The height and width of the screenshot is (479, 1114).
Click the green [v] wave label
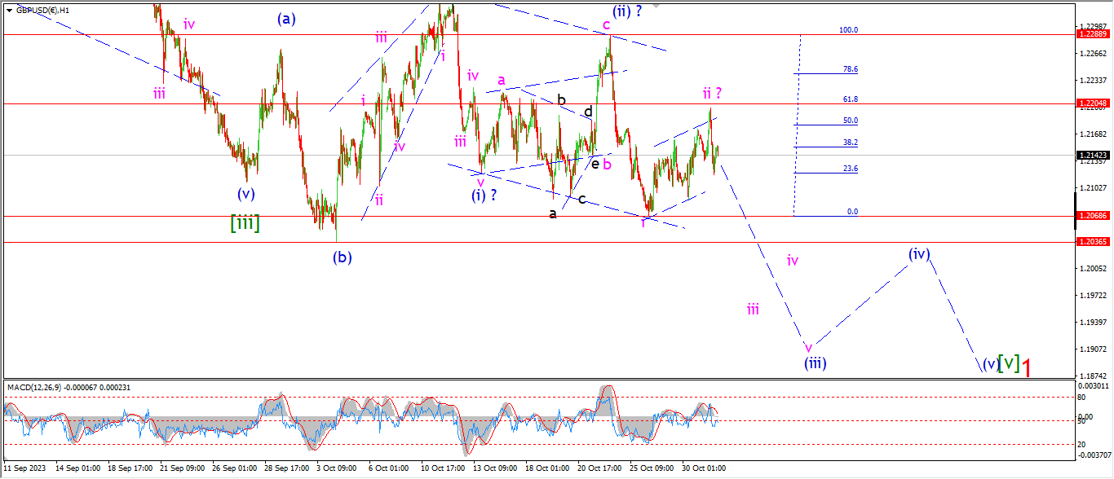1009,363
